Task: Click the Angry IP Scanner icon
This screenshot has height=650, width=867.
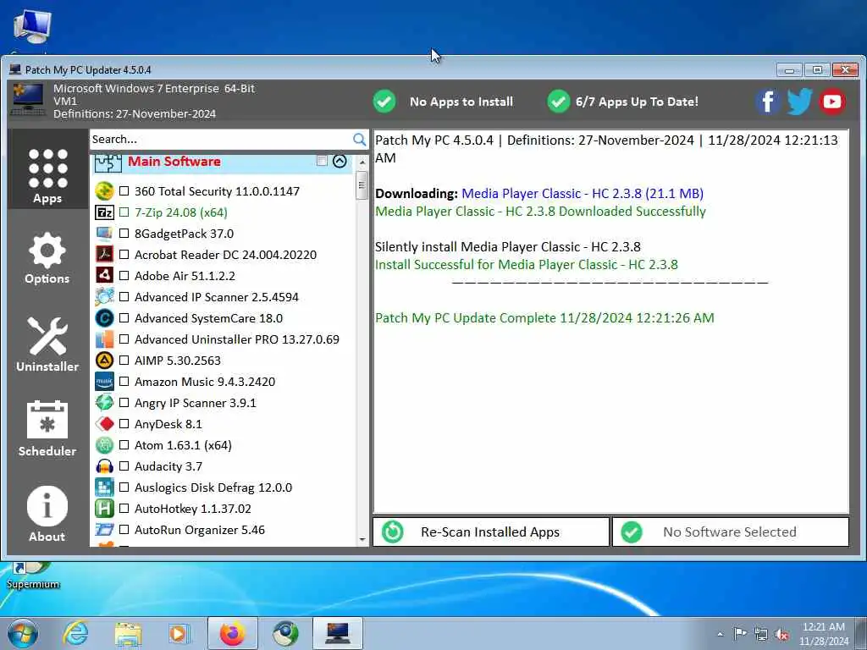Action: tap(104, 402)
